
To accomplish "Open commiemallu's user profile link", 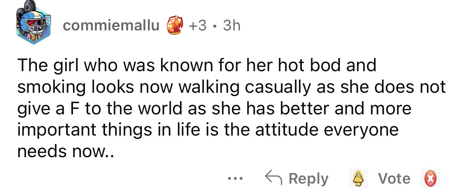I will pyautogui.click(x=111, y=26).
